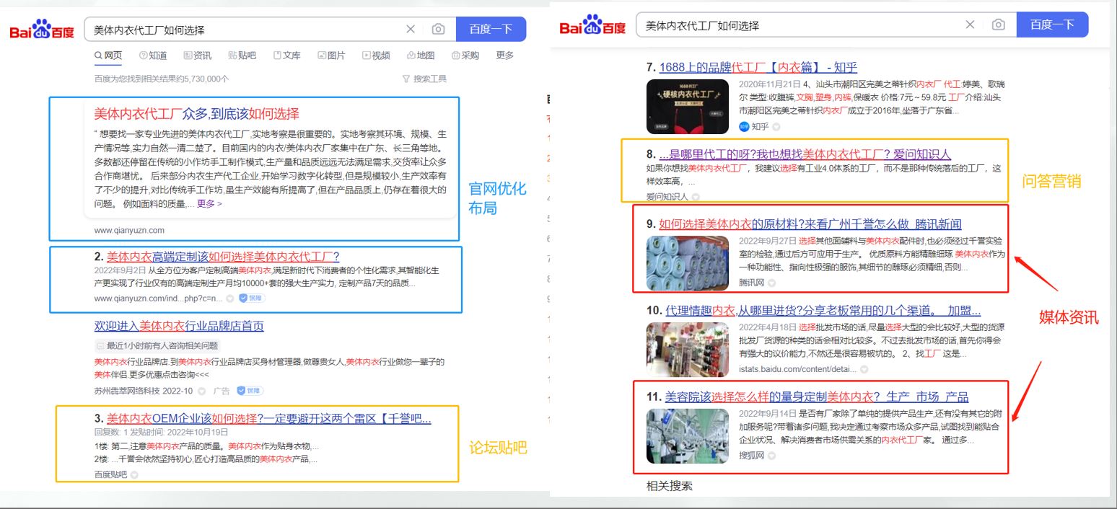Click into the right page search input field
The image size is (1117, 509).
point(794,25)
